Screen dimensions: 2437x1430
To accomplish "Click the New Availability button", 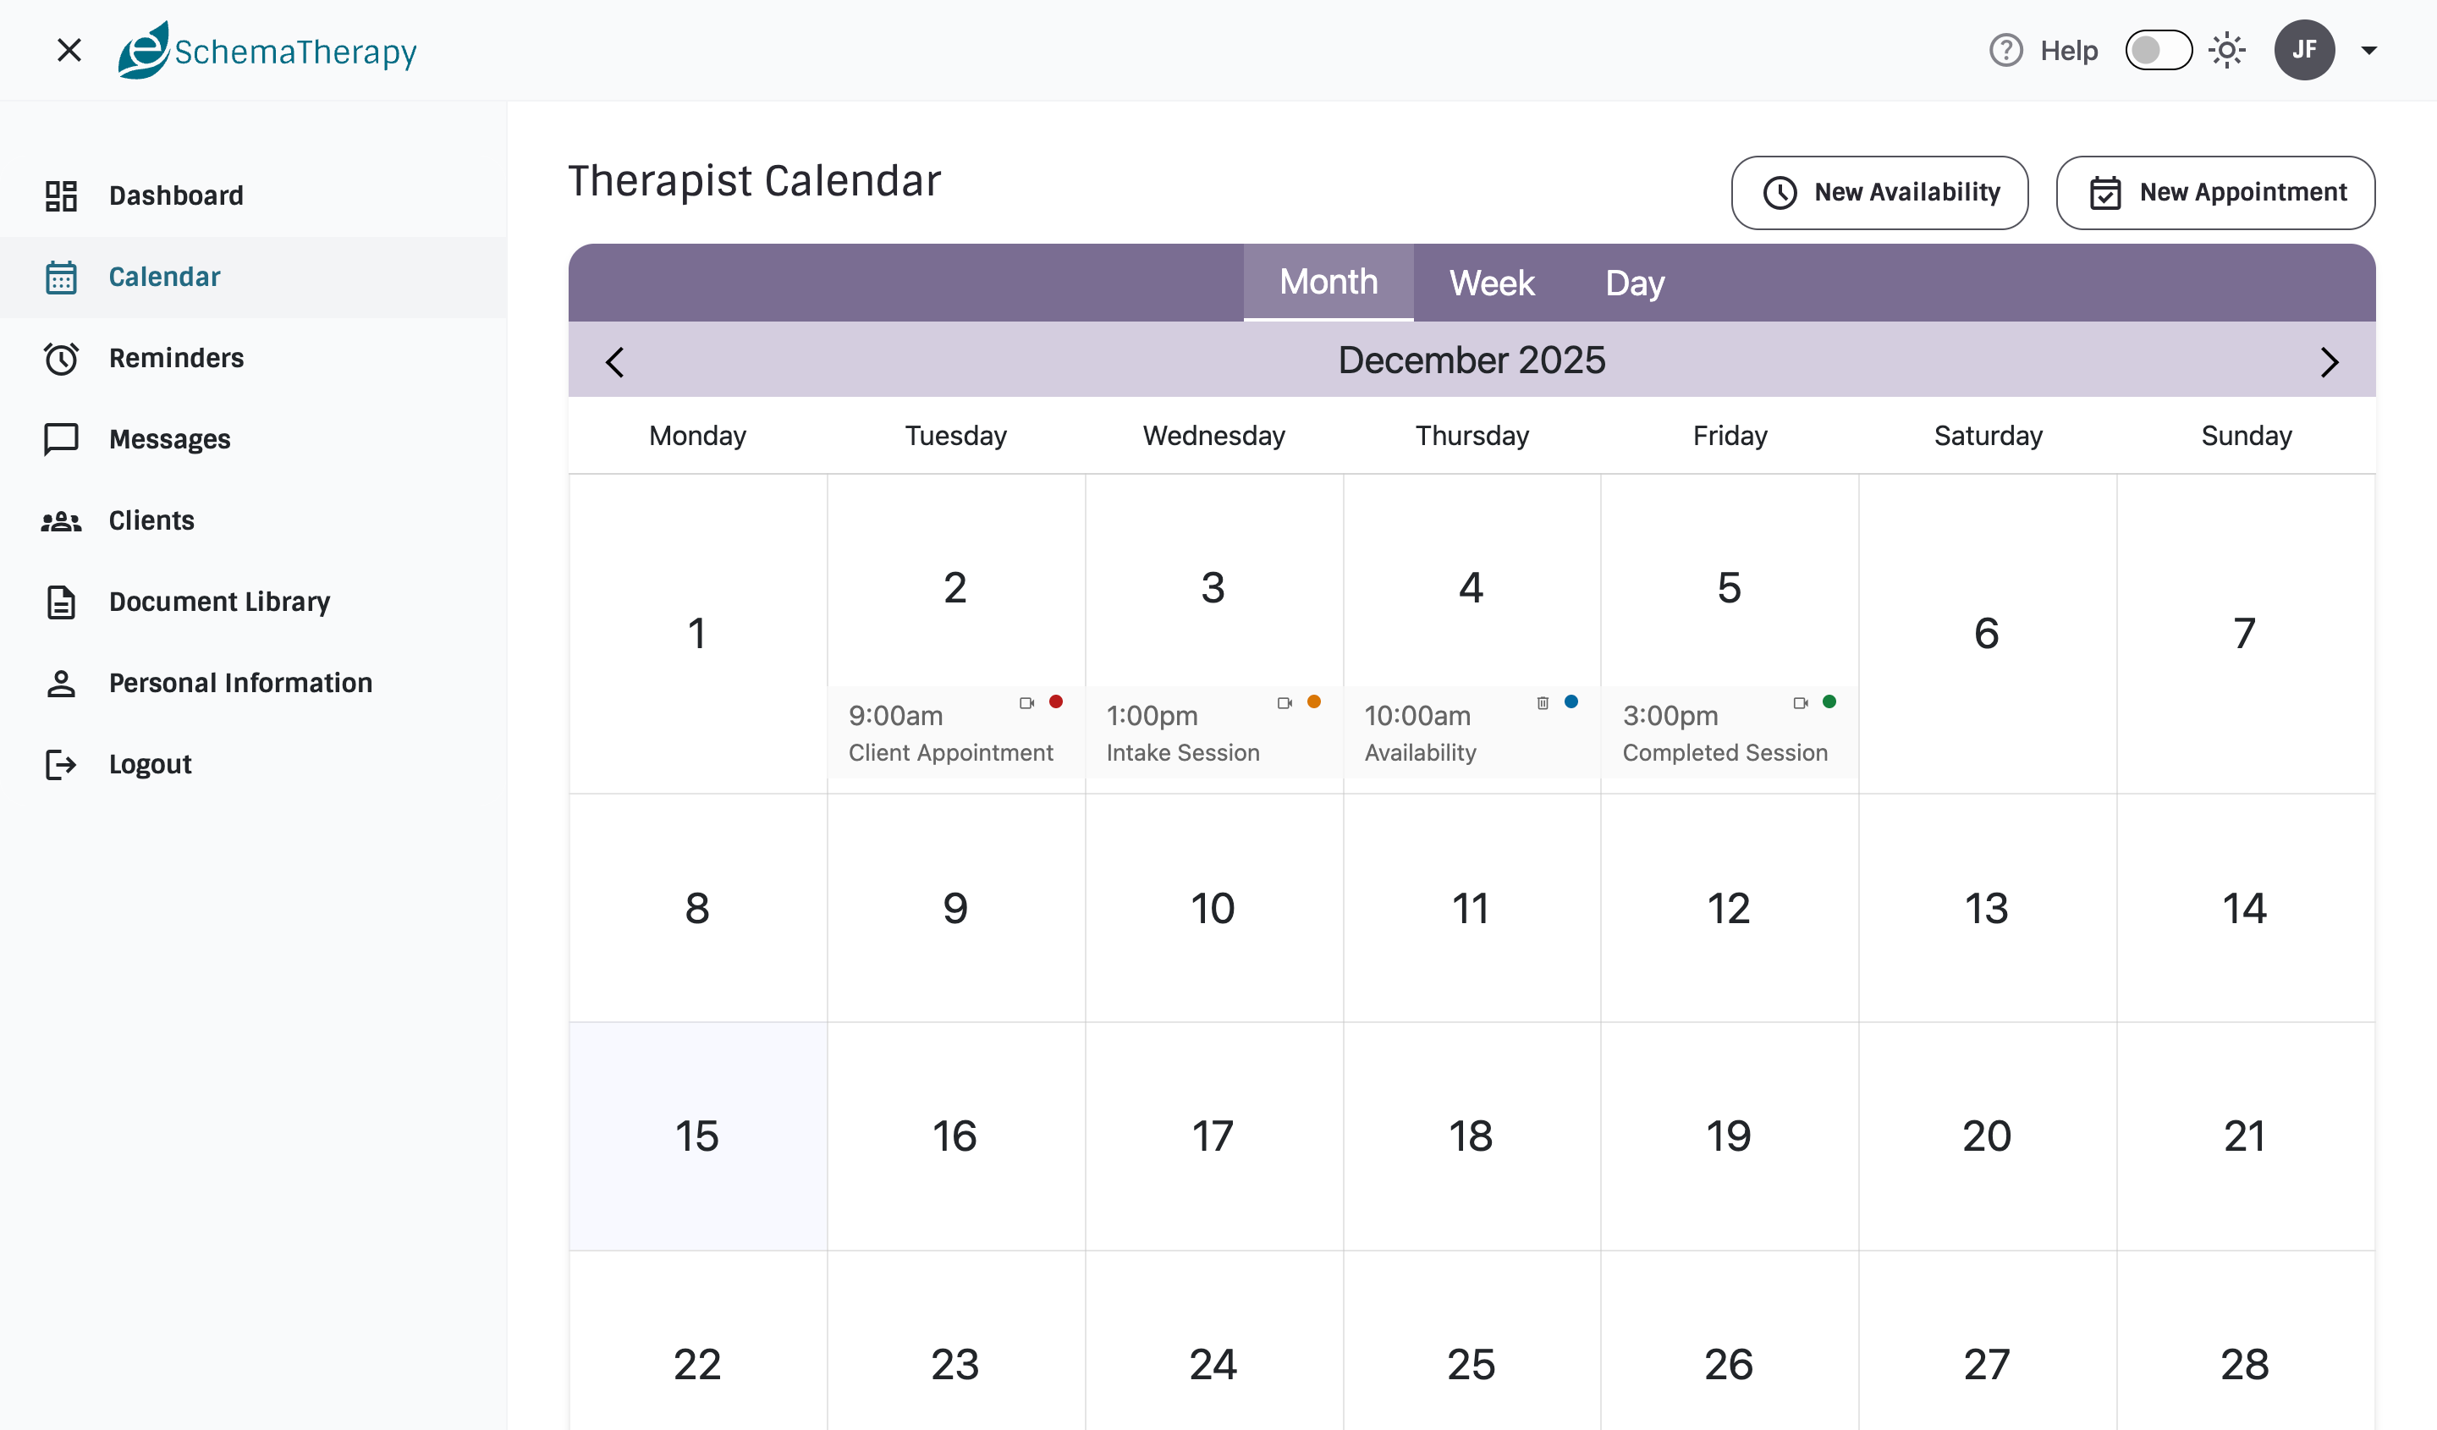I will tap(1879, 192).
